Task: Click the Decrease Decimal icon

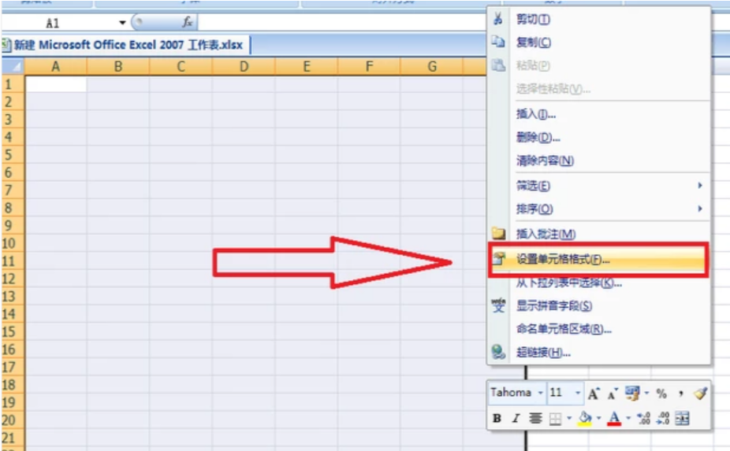Action: tap(662, 419)
